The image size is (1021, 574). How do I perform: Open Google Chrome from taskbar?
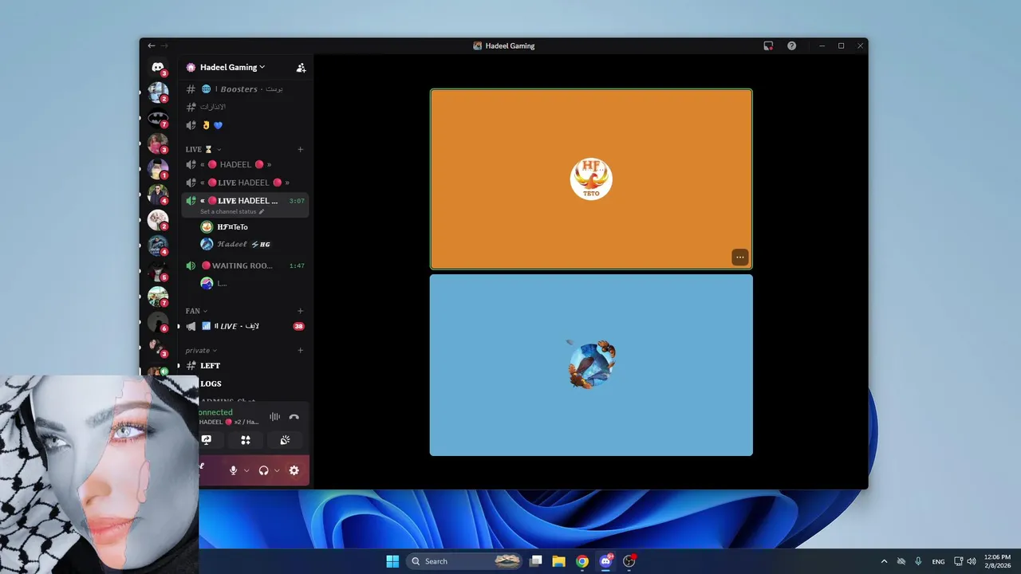[x=582, y=561]
